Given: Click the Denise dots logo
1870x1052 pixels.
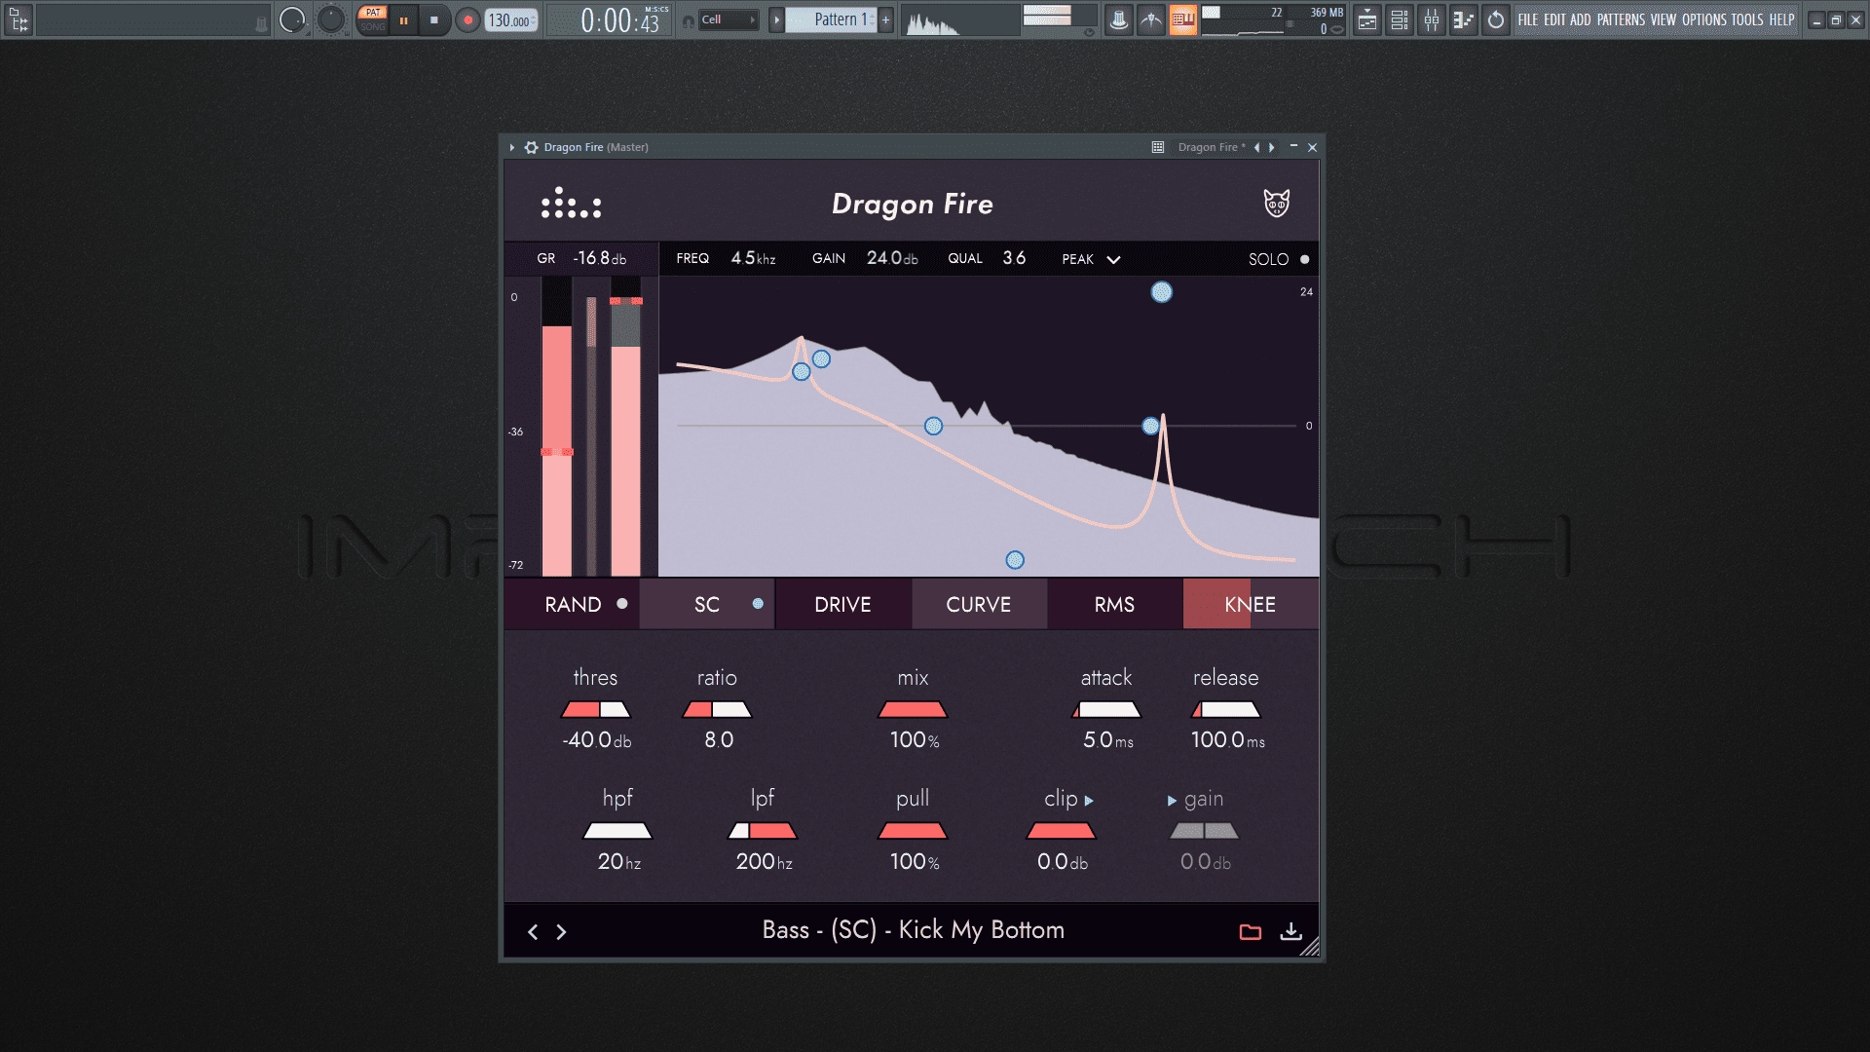Looking at the screenshot, I should [x=572, y=203].
